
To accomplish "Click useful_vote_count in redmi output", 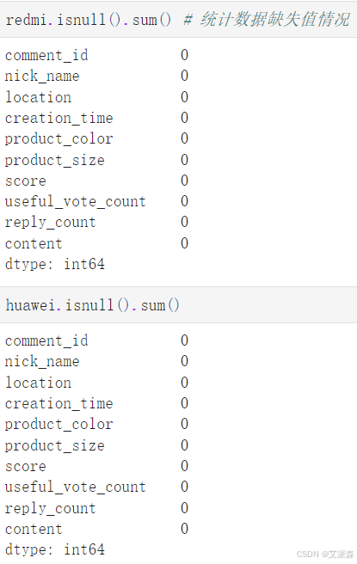I will pos(76,201).
